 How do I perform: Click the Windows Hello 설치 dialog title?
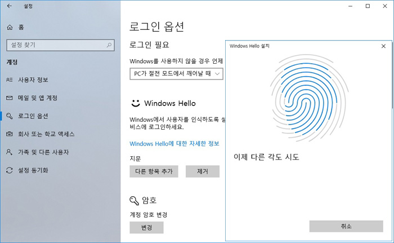[x=249, y=46]
